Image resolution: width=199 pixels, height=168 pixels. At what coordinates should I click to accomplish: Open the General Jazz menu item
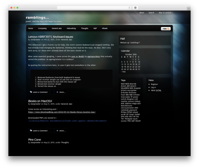pos(57,28)
